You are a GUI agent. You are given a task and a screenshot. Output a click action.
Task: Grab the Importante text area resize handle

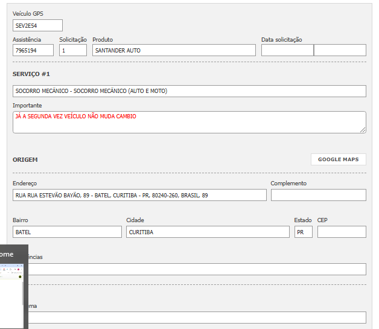click(x=363, y=130)
